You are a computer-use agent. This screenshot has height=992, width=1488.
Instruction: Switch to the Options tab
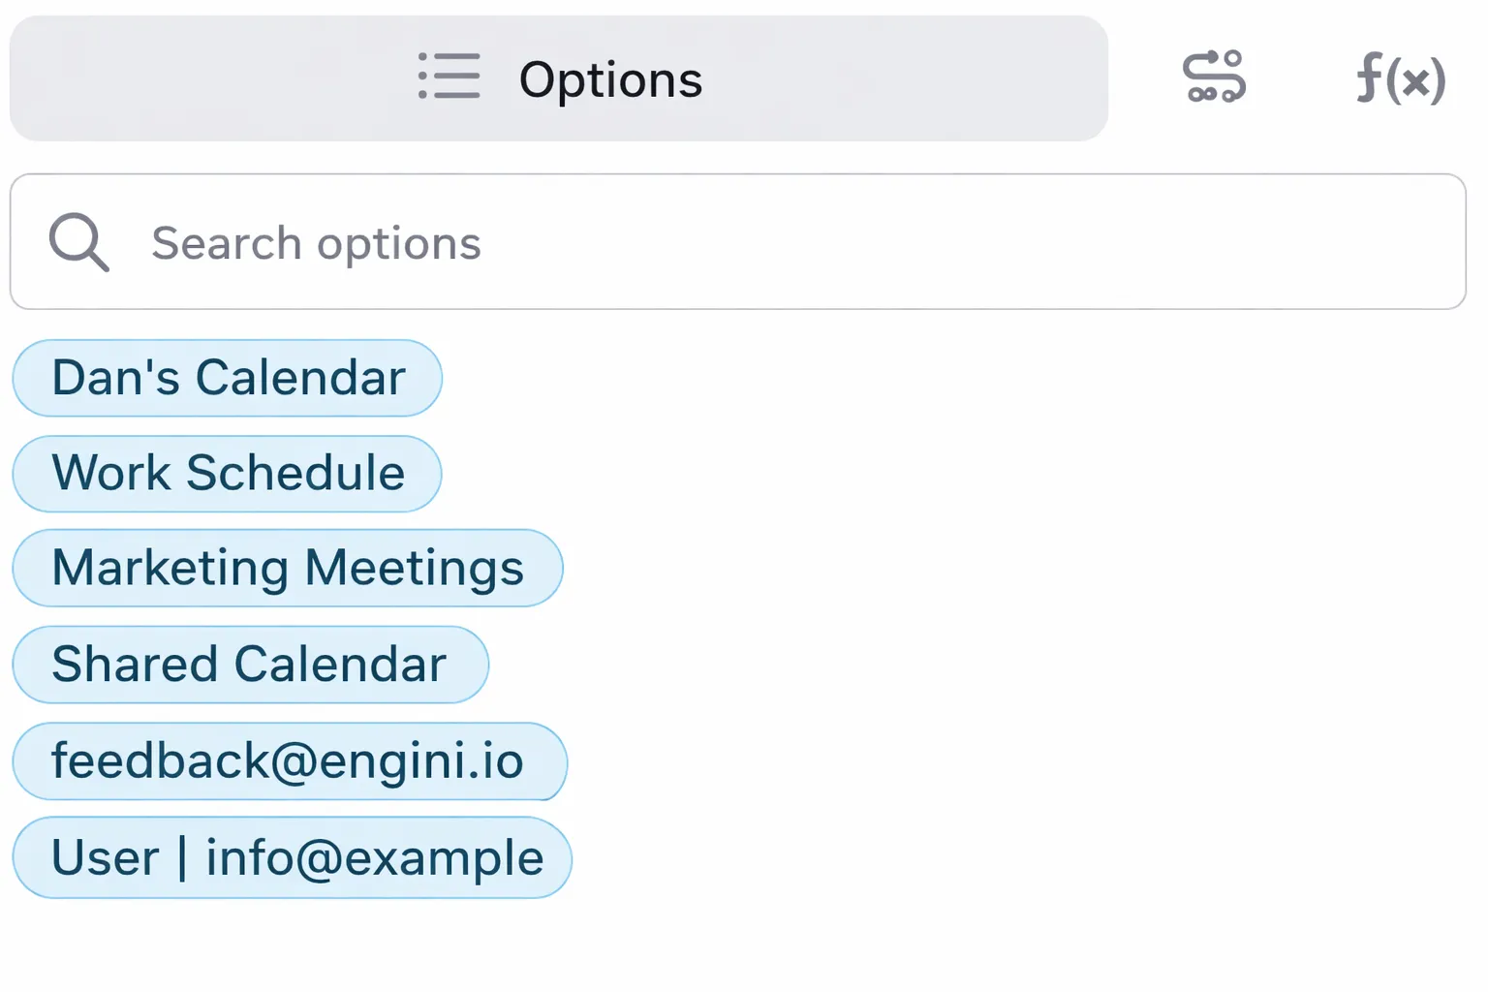tap(559, 78)
